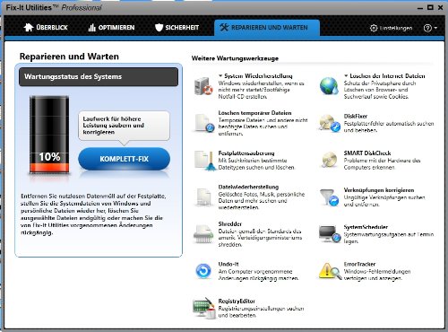Click the Reparieren wrench tools icon

(224, 28)
